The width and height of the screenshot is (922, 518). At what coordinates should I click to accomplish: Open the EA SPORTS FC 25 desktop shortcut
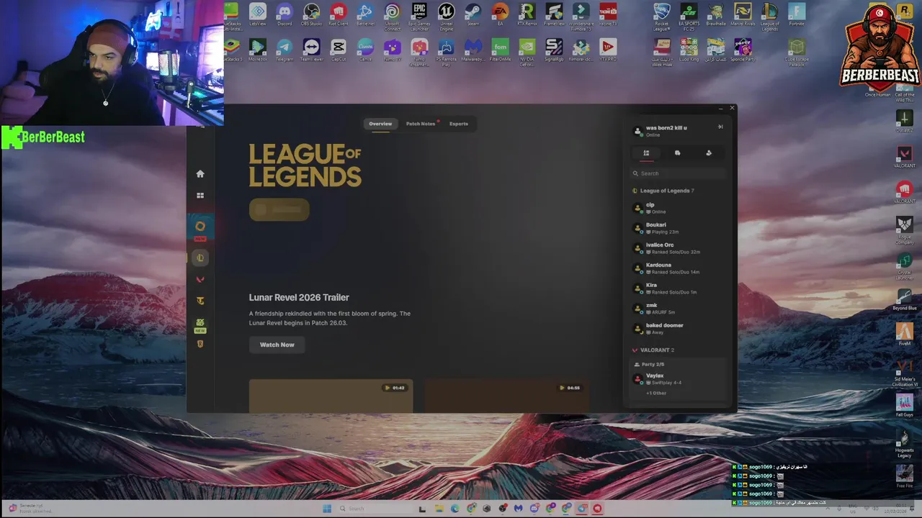[689, 17]
